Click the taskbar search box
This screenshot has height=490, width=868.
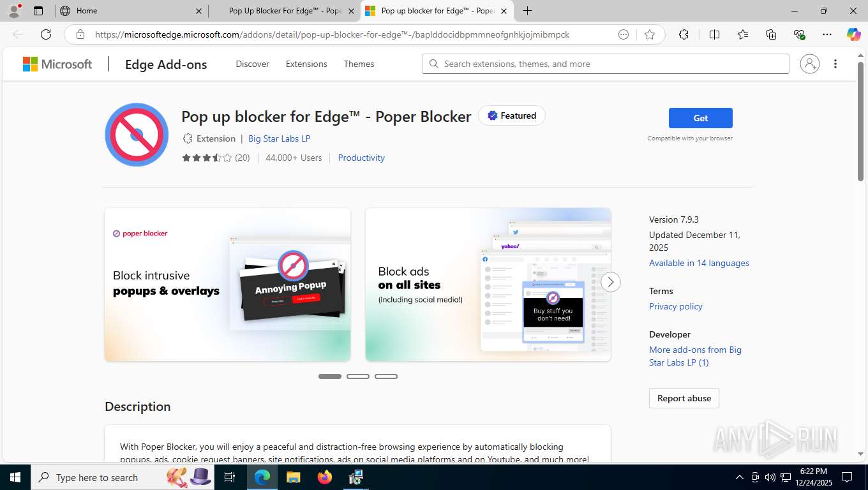coord(123,477)
